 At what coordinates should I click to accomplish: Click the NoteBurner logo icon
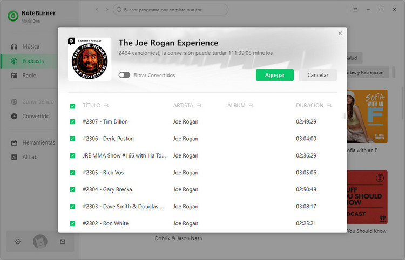pos(13,16)
